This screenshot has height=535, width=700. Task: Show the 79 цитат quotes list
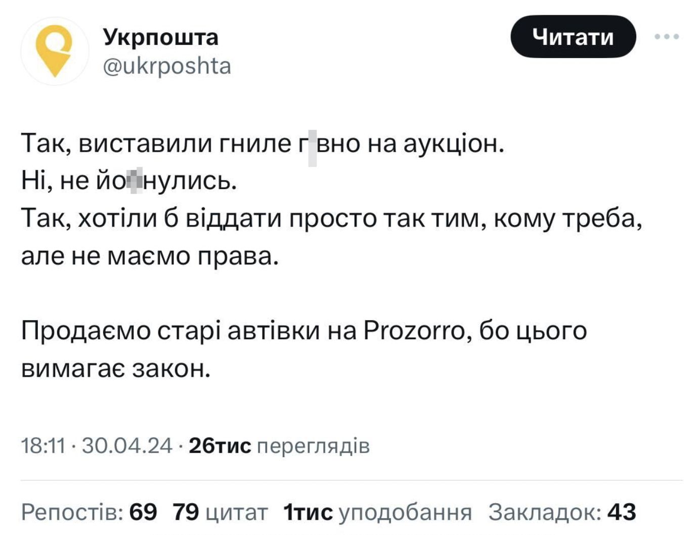(220, 512)
